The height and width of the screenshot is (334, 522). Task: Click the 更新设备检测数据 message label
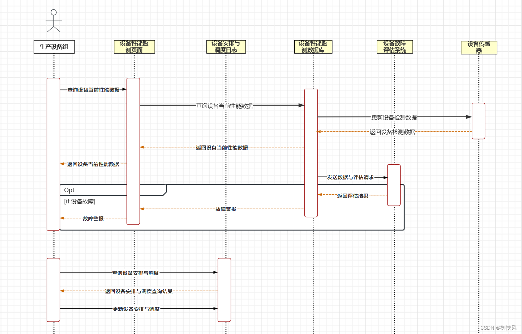tap(394, 117)
